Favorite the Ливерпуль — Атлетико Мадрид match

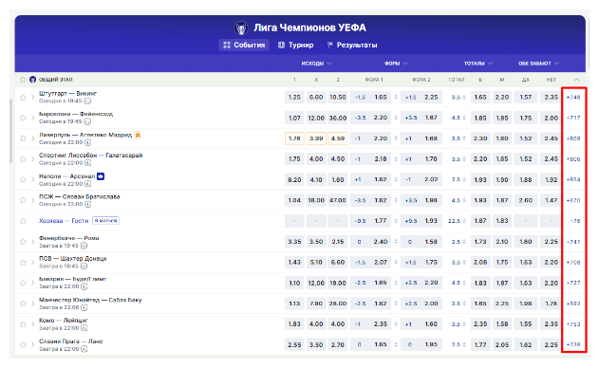(x=23, y=138)
